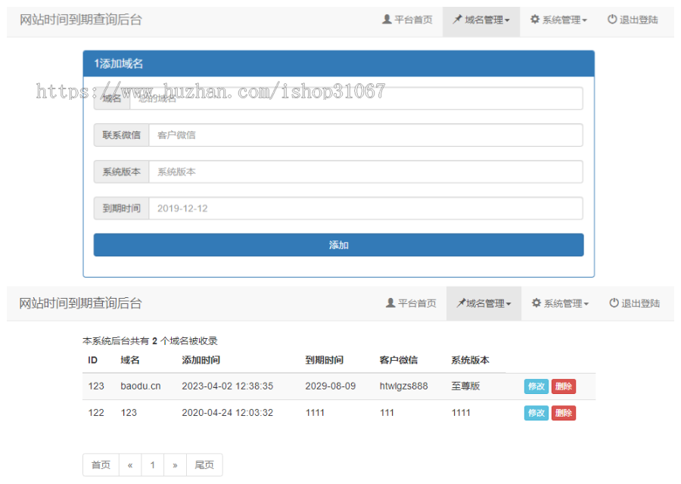
Task: Focus the 联系微信 input field
Action: (365, 135)
